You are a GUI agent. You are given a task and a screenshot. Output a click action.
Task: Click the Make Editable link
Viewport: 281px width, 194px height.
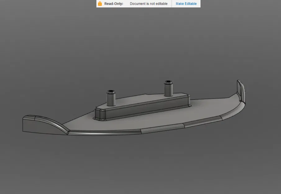pyautogui.click(x=186, y=4)
